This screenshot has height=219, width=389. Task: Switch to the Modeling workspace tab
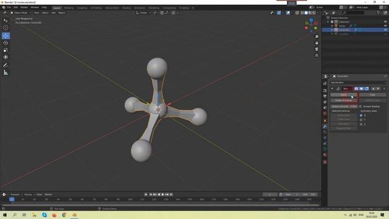(x=69, y=8)
